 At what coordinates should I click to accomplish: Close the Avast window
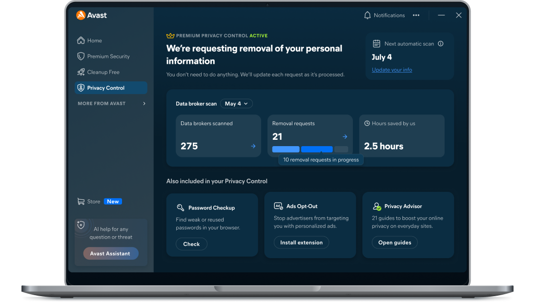point(458,15)
